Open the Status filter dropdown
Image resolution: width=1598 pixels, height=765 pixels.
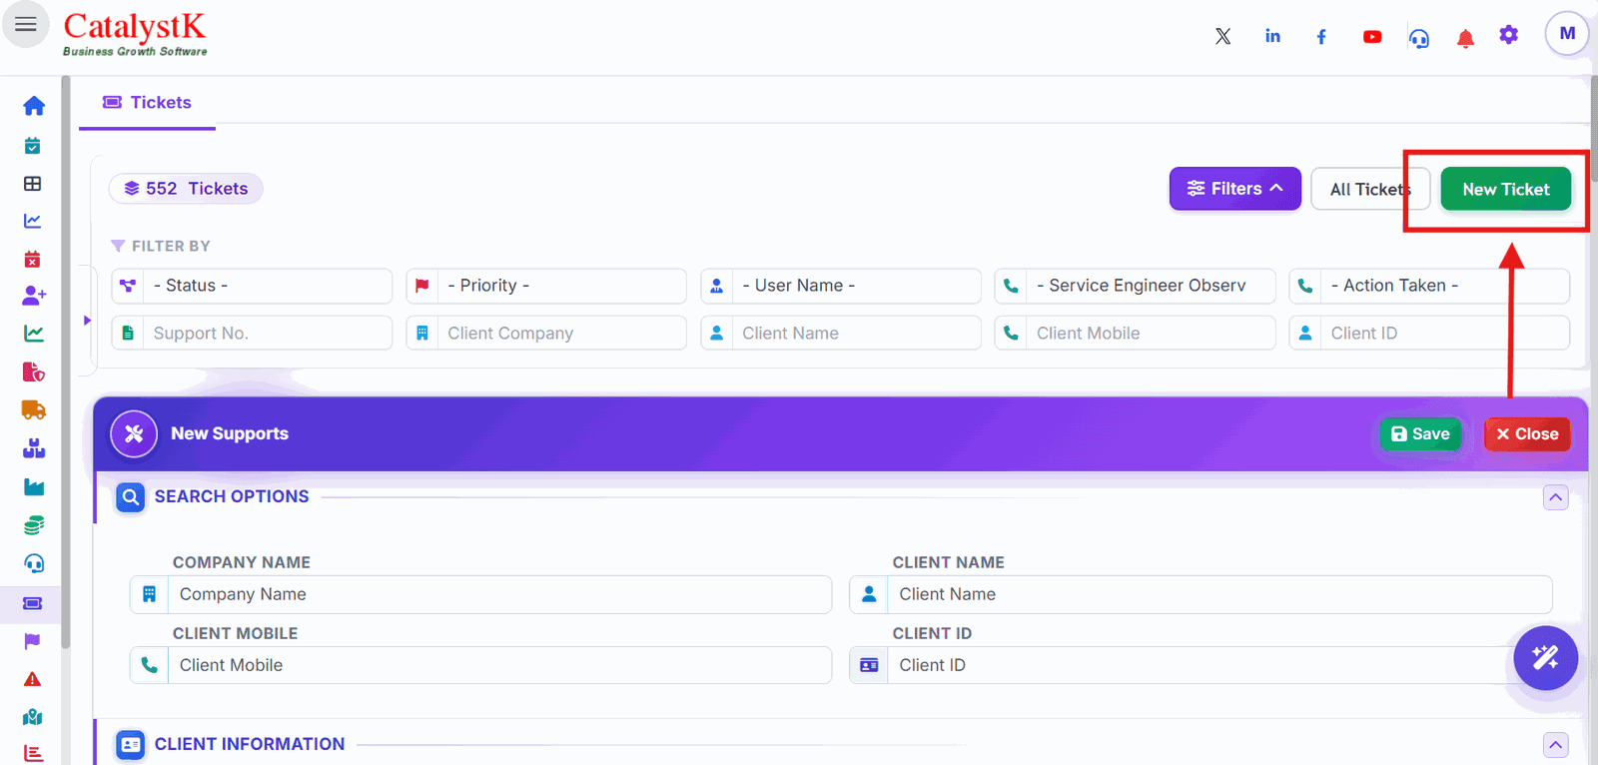point(252,286)
